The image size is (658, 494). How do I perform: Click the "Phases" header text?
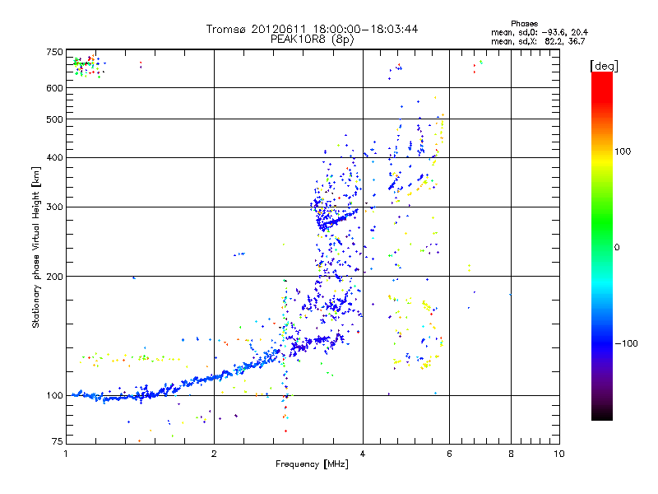click(524, 24)
